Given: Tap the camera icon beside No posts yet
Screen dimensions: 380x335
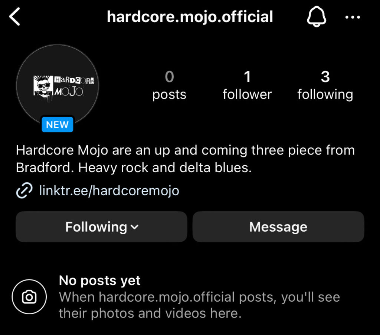Looking at the screenshot, I should click(29, 296).
